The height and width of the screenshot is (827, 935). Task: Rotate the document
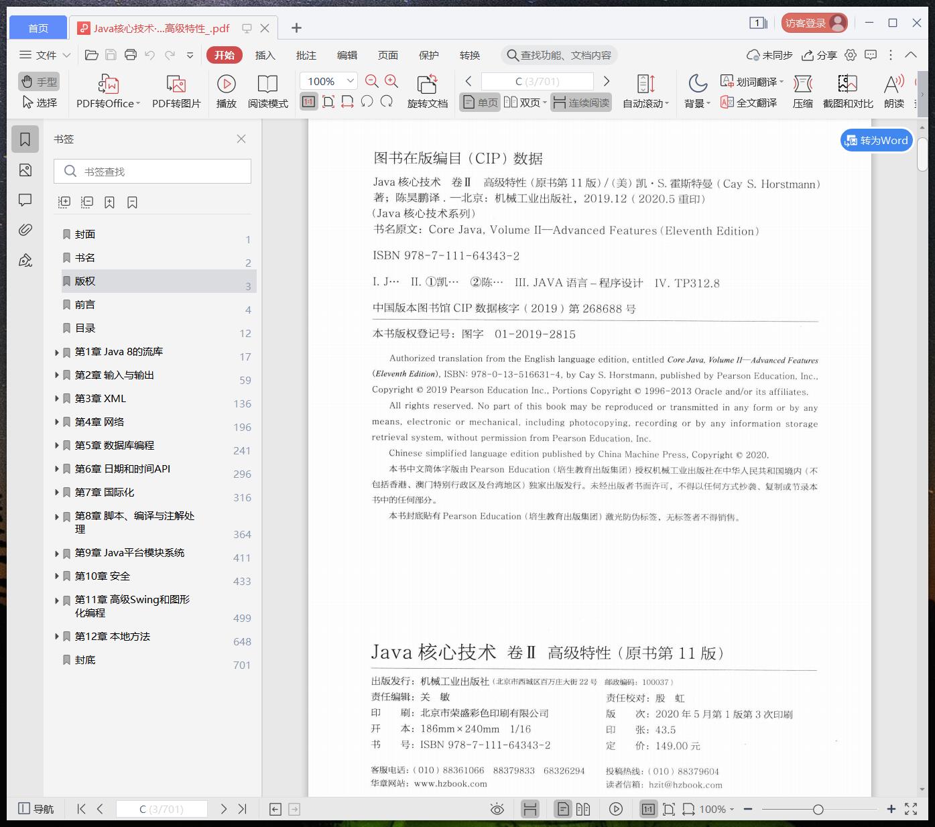[x=427, y=91]
